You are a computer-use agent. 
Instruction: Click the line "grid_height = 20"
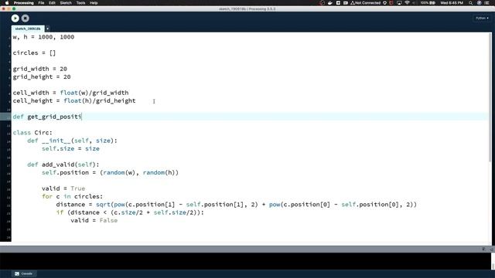[x=42, y=77]
